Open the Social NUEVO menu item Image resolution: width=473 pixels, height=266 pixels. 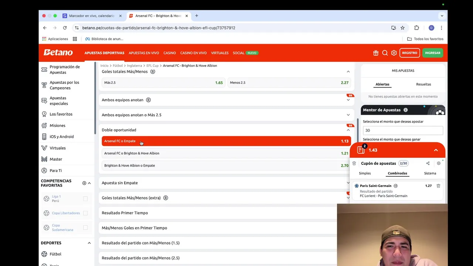coord(245,53)
